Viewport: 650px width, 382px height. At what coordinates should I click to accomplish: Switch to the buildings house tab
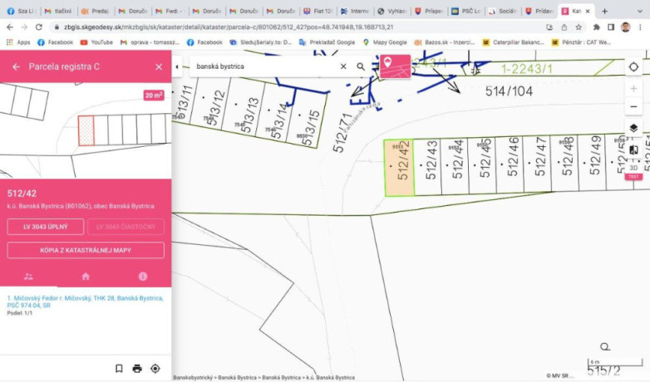tap(86, 277)
